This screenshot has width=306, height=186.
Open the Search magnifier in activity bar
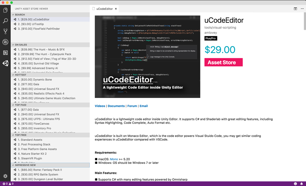pyautogui.click(x=5, y=21)
